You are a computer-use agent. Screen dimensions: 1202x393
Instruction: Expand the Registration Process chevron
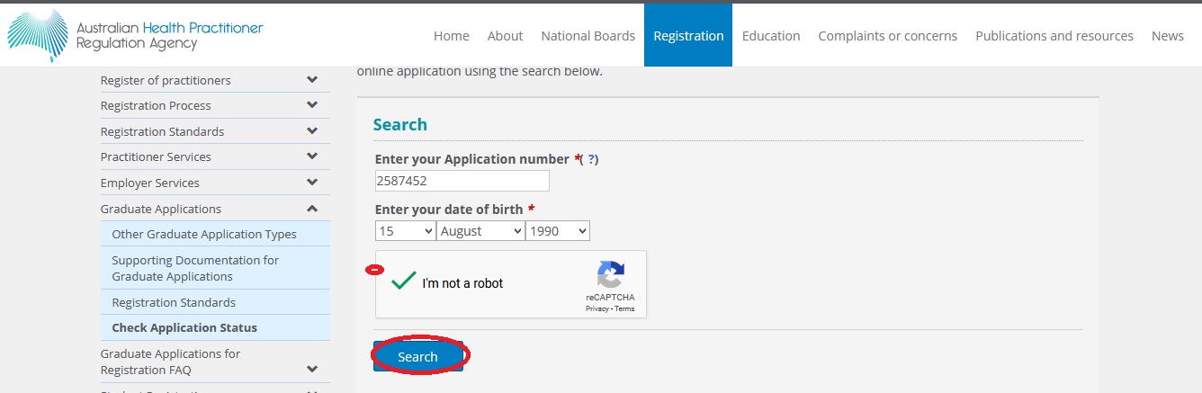312,105
